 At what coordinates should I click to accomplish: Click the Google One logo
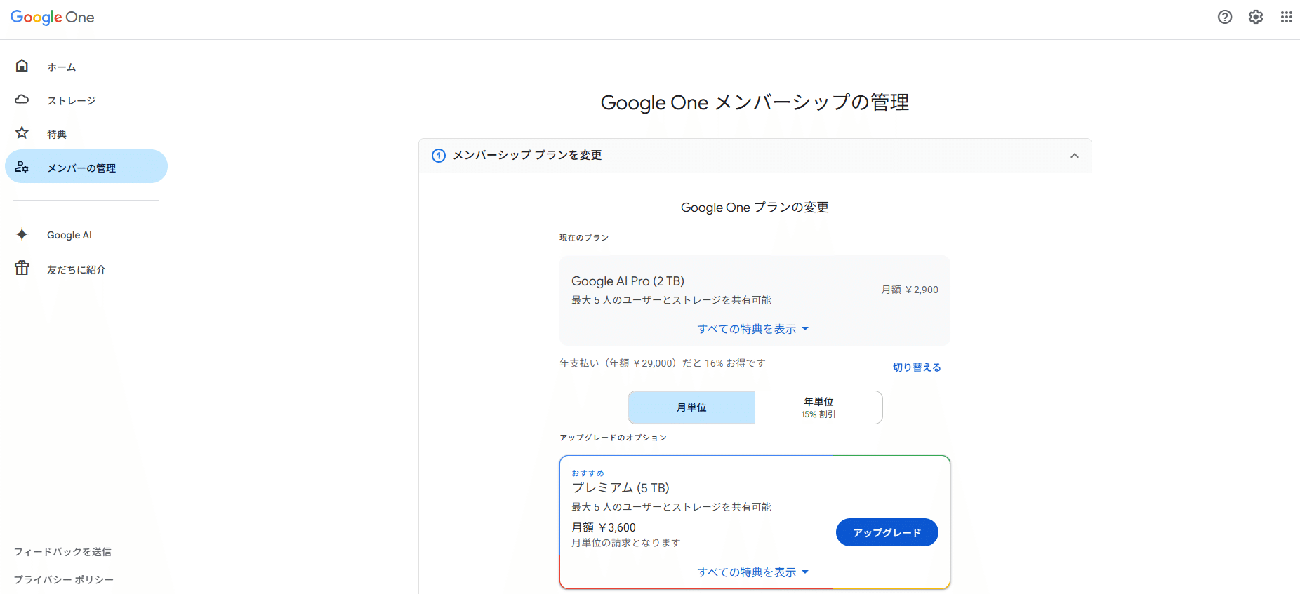coord(53,18)
